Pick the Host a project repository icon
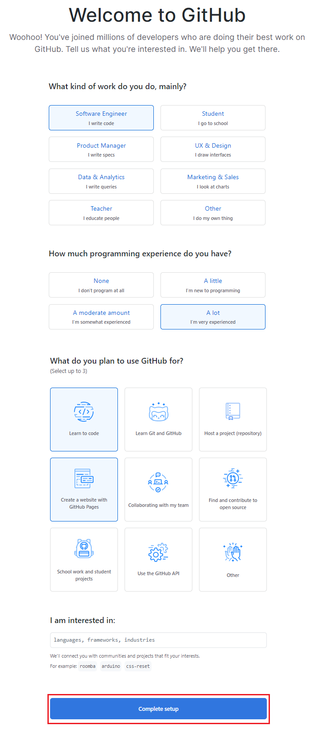 (233, 412)
